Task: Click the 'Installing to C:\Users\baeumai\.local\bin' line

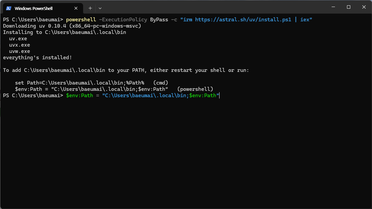Action: click(x=64, y=32)
